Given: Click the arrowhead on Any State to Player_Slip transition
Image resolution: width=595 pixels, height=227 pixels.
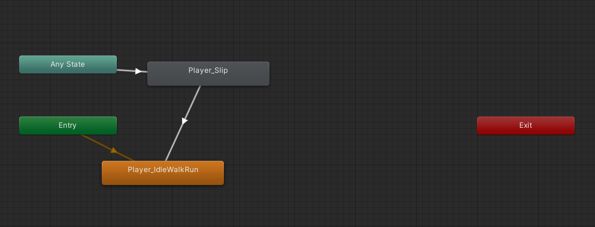Looking at the screenshot, I should coord(138,71).
